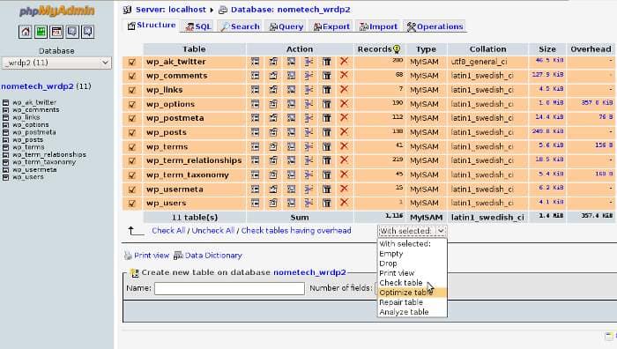This screenshot has height=349, width=617.
Task: Select Repair table option
Action: [x=412, y=302]
